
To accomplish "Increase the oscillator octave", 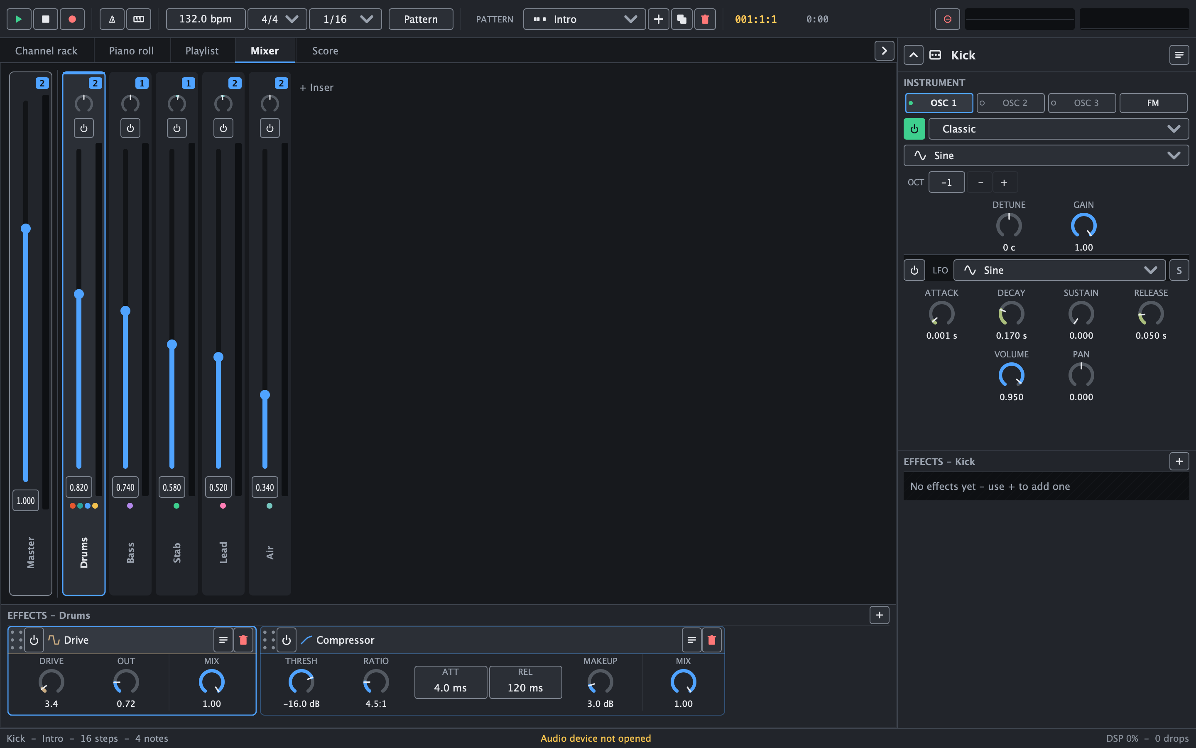I will [x=1004, y=182].
